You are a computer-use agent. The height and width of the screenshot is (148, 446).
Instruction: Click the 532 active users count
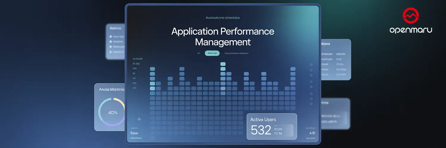(x=261, y=130)
